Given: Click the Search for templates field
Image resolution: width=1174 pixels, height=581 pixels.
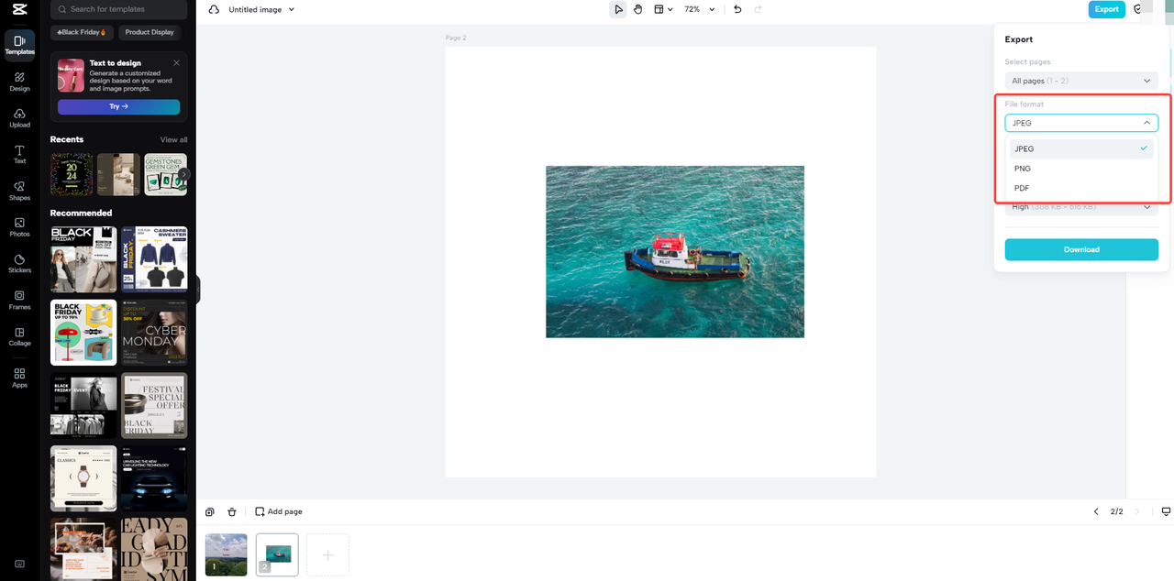Looking at the screenshot, I should click(118, 9).
